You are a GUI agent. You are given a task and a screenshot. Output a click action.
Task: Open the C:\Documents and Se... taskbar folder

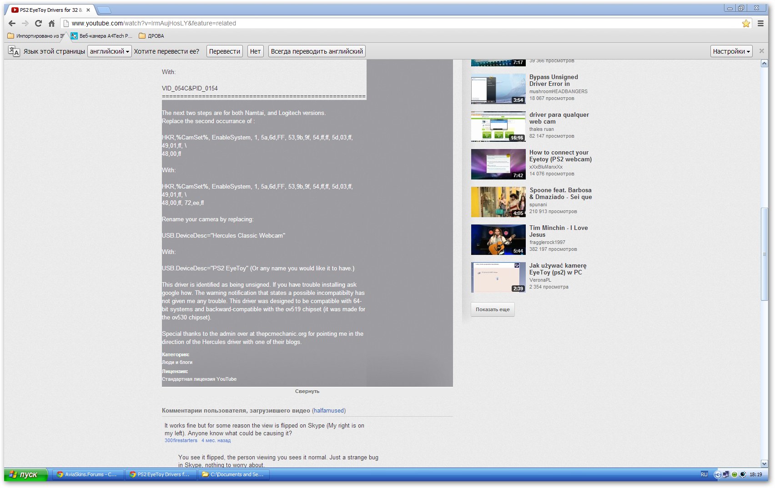pos(233,474)
